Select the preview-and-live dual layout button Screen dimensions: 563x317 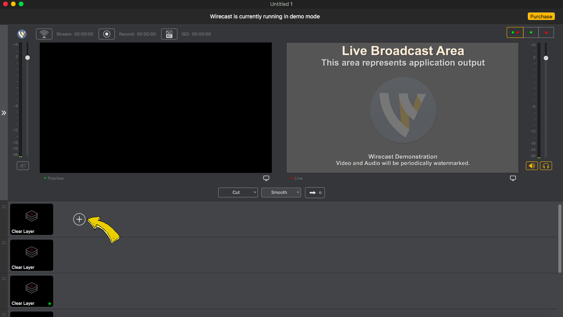515,32
